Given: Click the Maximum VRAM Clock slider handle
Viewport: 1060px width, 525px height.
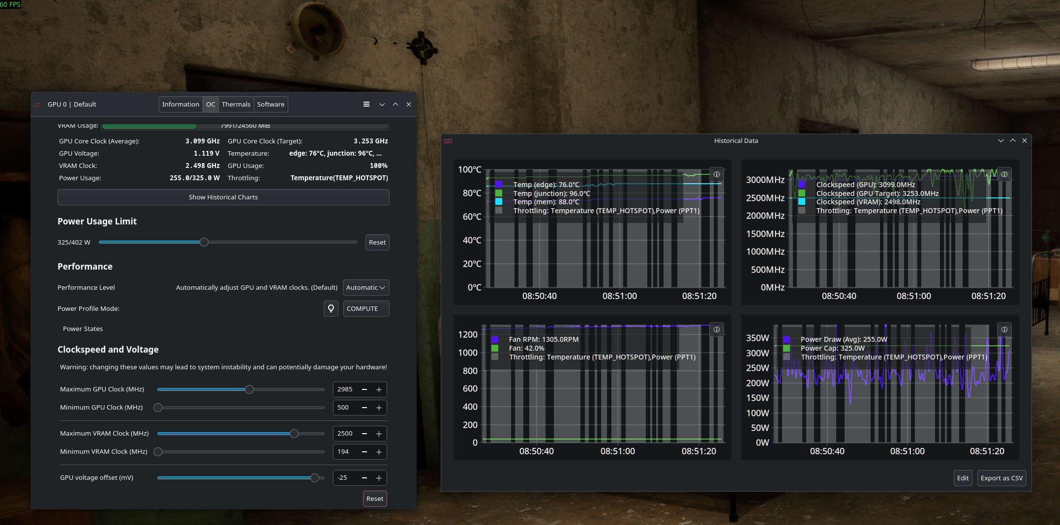Looking at the screenshot, I should tap(294, 434).
